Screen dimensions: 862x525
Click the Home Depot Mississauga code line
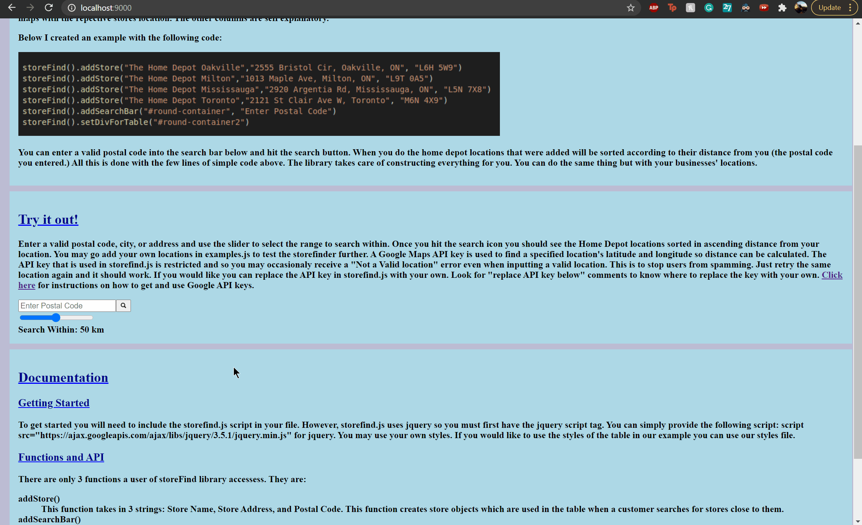click(257, 90)
